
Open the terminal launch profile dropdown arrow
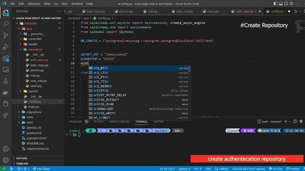pyautogui.click(x=289, y=122)
